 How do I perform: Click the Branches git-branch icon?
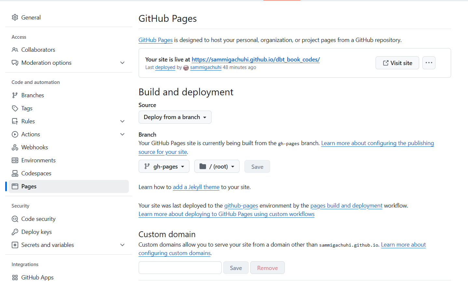(x=15, y=95)
